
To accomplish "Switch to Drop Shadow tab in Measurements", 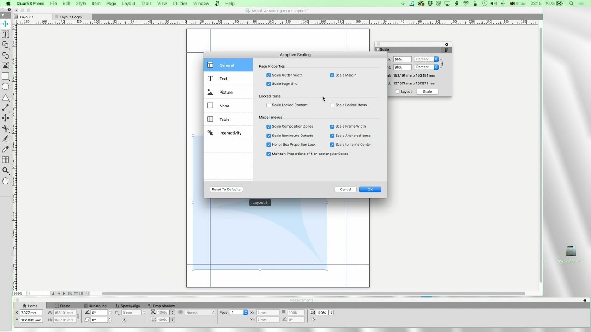I will (x=161, y=306).
